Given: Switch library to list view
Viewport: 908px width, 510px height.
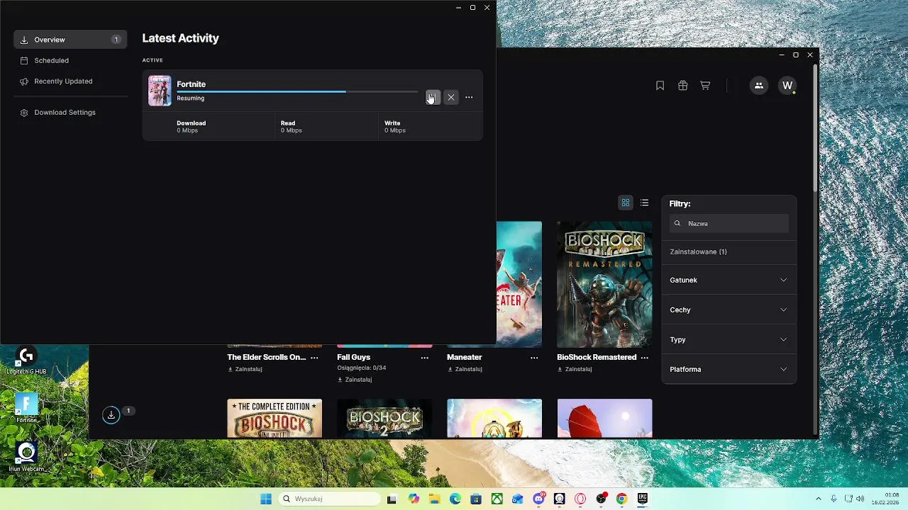Looking at the screenshot, I should 644,203.
